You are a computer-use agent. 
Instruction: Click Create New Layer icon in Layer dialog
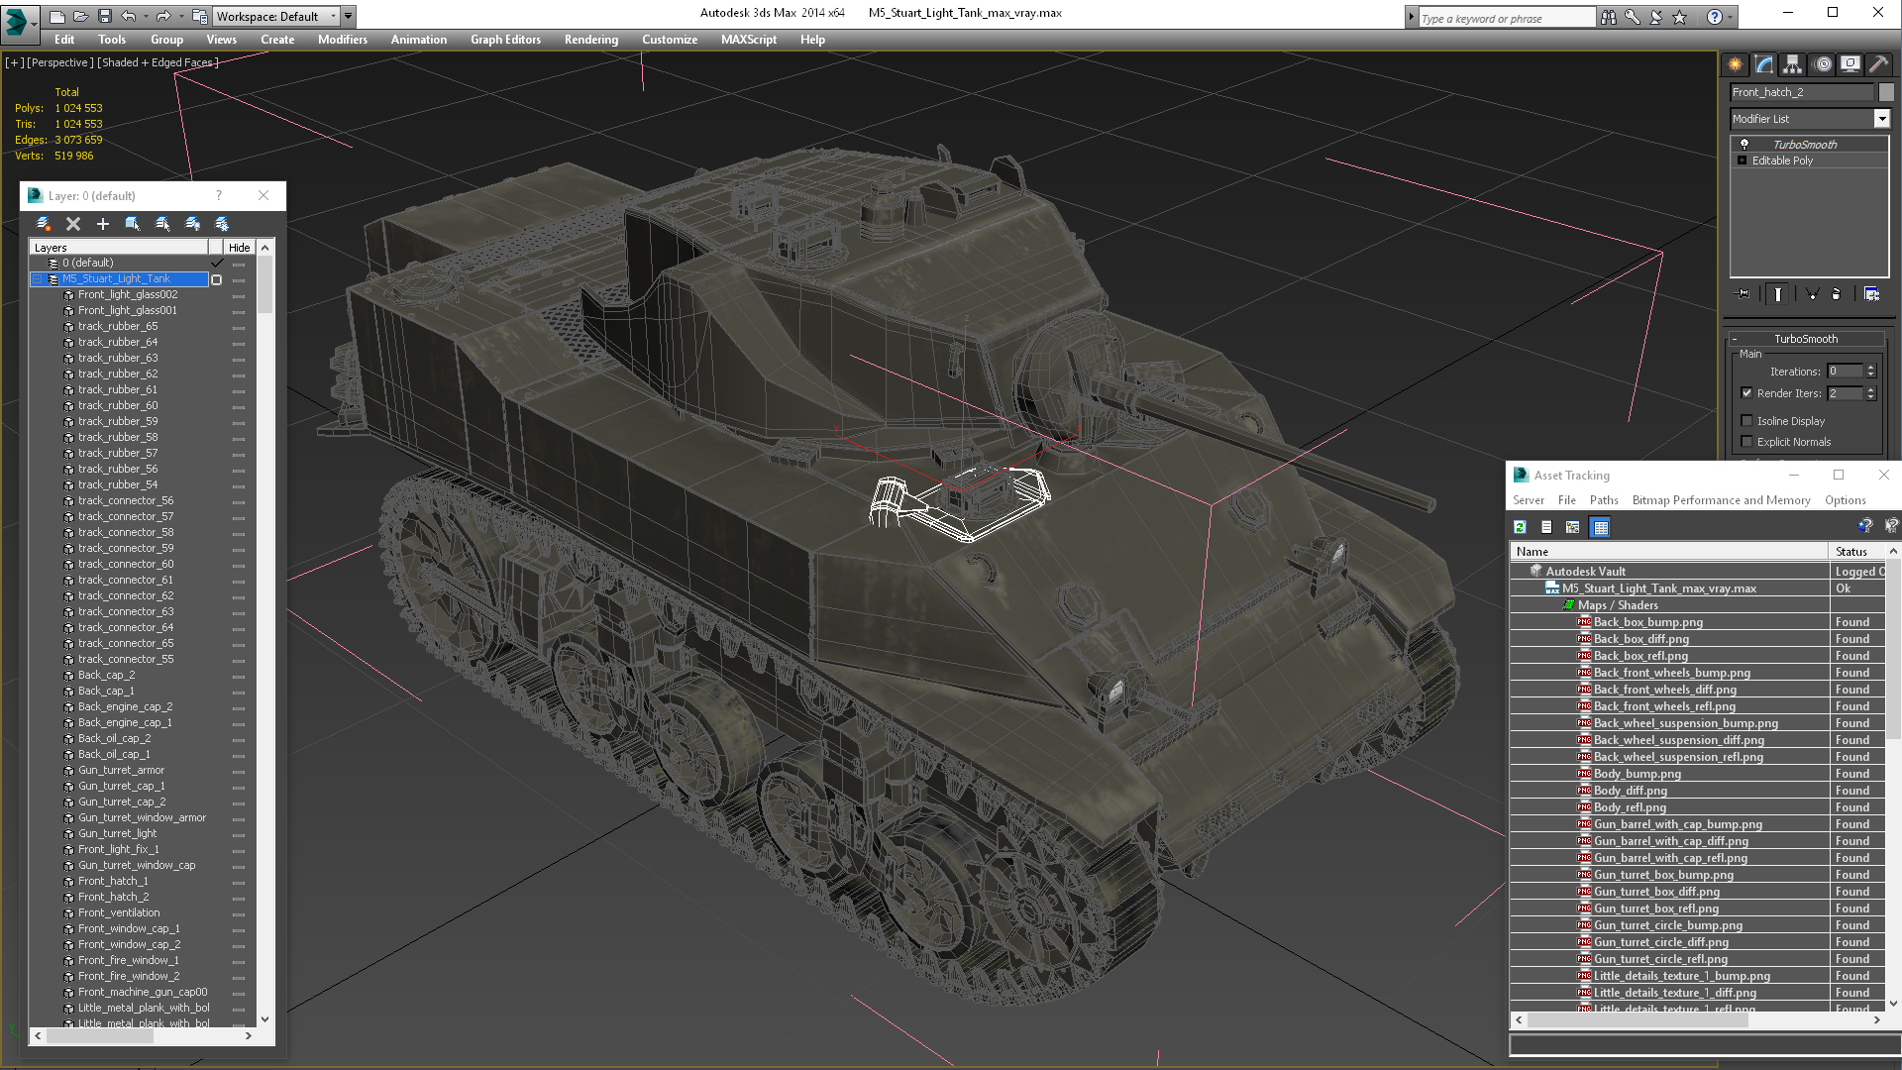(x=44, y=224)
